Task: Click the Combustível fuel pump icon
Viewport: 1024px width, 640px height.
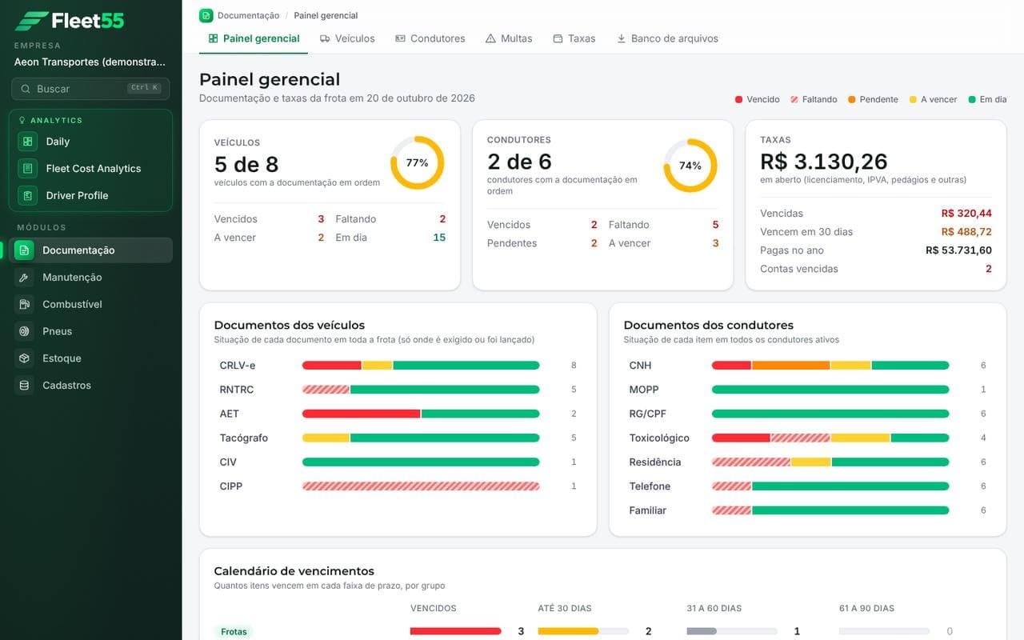Action: (x=24, y=305)
